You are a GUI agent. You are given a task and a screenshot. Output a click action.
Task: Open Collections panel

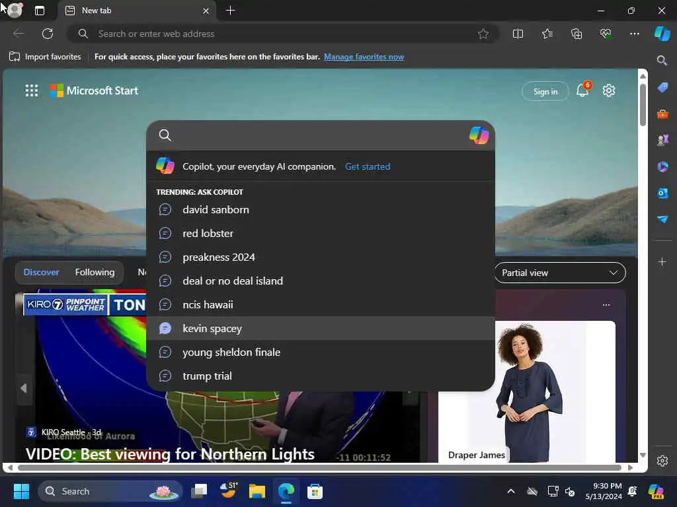[x=577, y=34]
